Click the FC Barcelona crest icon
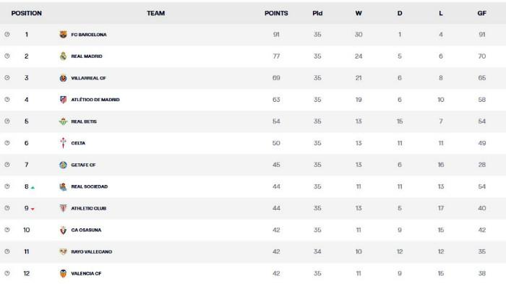The height and width of the screenshot is (284, 506). tap(64, 34)
